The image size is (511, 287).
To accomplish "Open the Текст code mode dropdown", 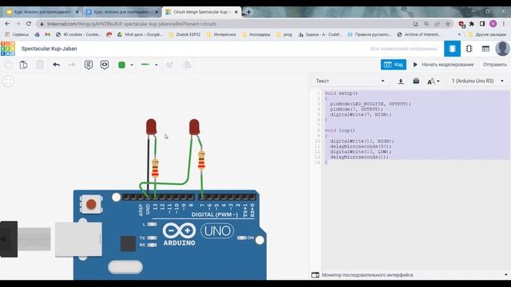I will pyautogui.click(x=350, y=81).
